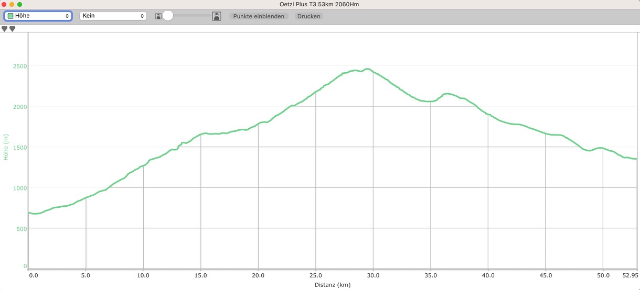Click the small zoom-out icon left of slider

[x=158, y=16]
